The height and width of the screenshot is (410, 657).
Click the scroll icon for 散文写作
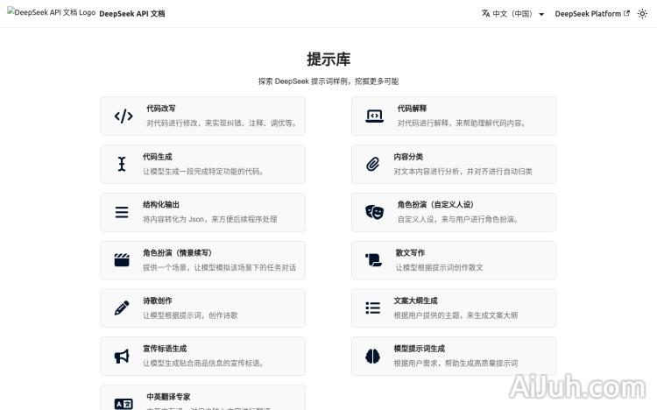tap(374, 260)
